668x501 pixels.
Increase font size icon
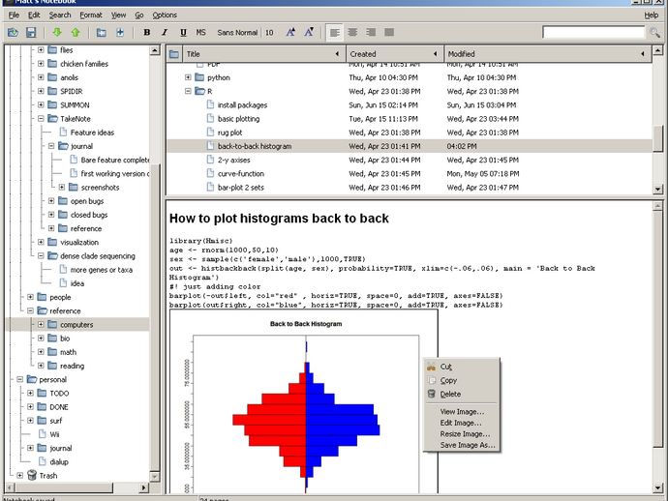pyautogui.click(x=290, y=32)
